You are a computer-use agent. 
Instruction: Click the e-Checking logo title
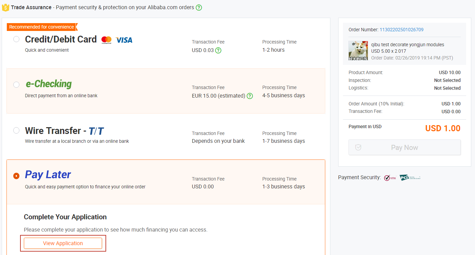[49, 84]
